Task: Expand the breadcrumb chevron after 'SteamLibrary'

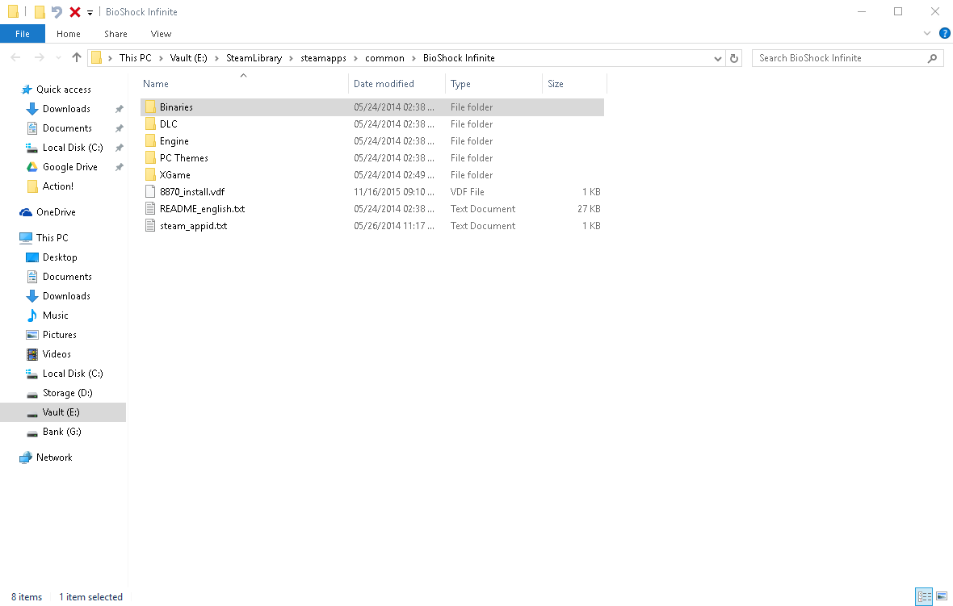Action: tap(291, 58)
